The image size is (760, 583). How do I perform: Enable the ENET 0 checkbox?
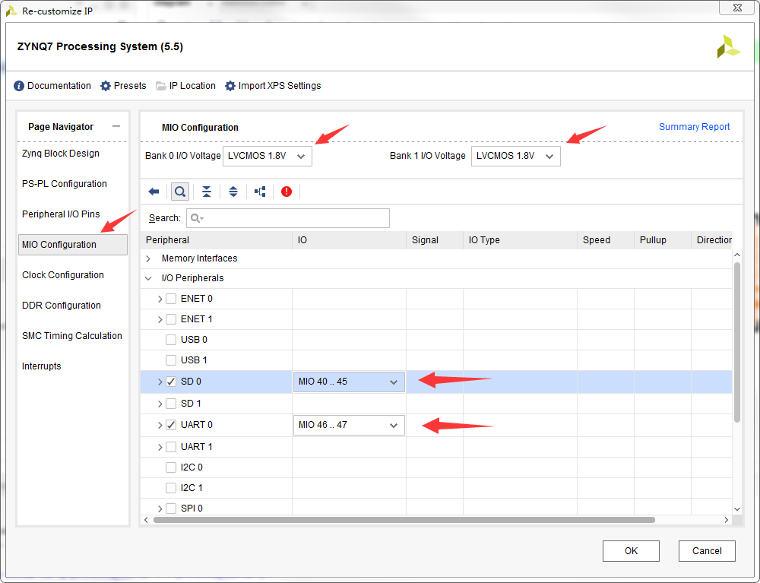coord(170,299)
